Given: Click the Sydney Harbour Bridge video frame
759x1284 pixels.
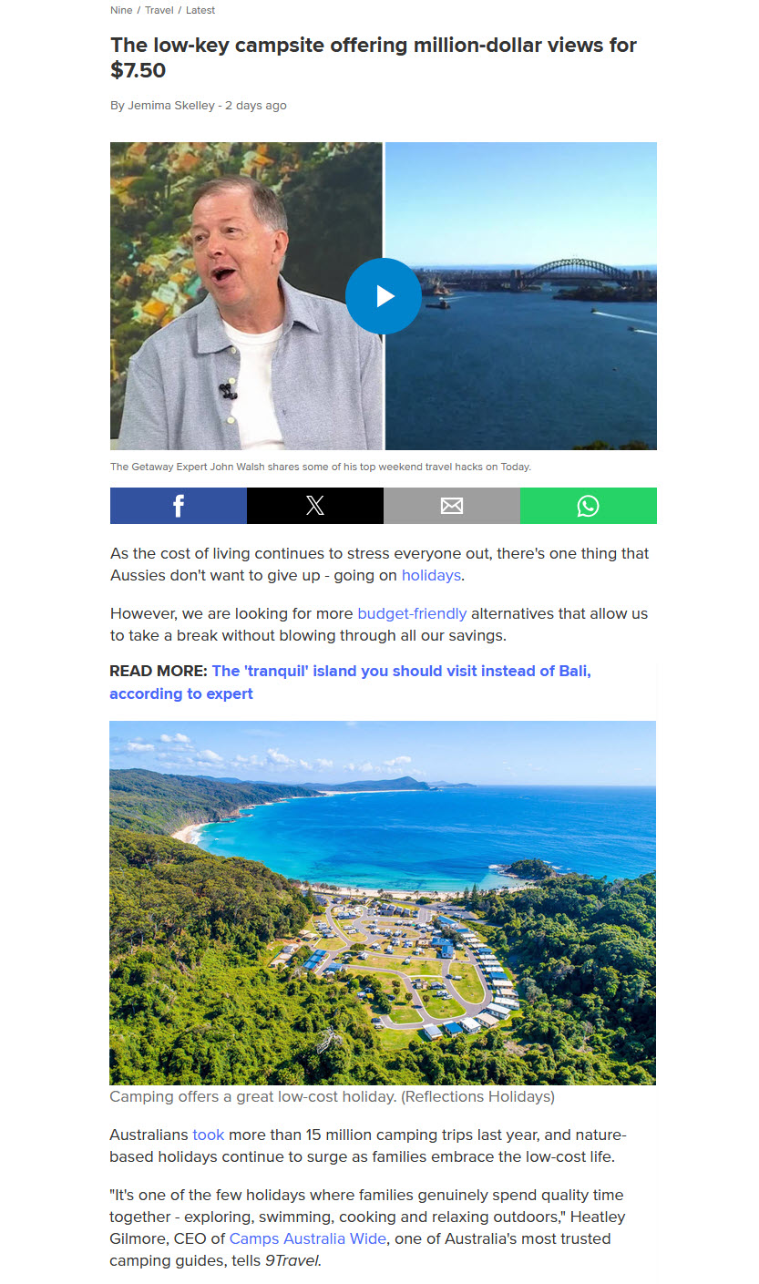Looking at the screenshot, I should tap(521, 296).
